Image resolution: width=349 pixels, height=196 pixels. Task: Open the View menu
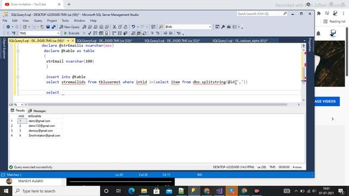coord(26,21)
